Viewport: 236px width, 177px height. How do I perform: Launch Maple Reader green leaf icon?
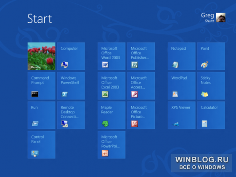point(105,123)
